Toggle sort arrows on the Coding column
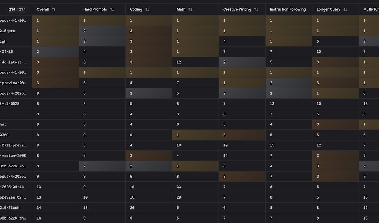Viewport: 379px width, 223px height. 147,9
